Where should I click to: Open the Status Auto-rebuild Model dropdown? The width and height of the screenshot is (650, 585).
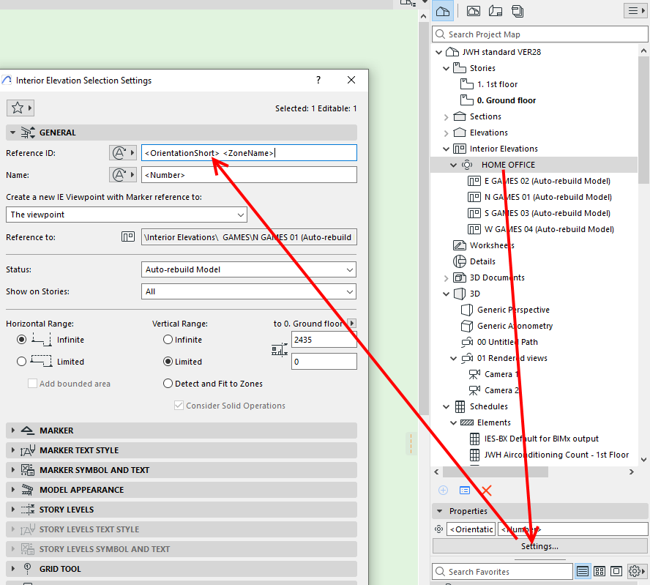[x=249, y=269]
